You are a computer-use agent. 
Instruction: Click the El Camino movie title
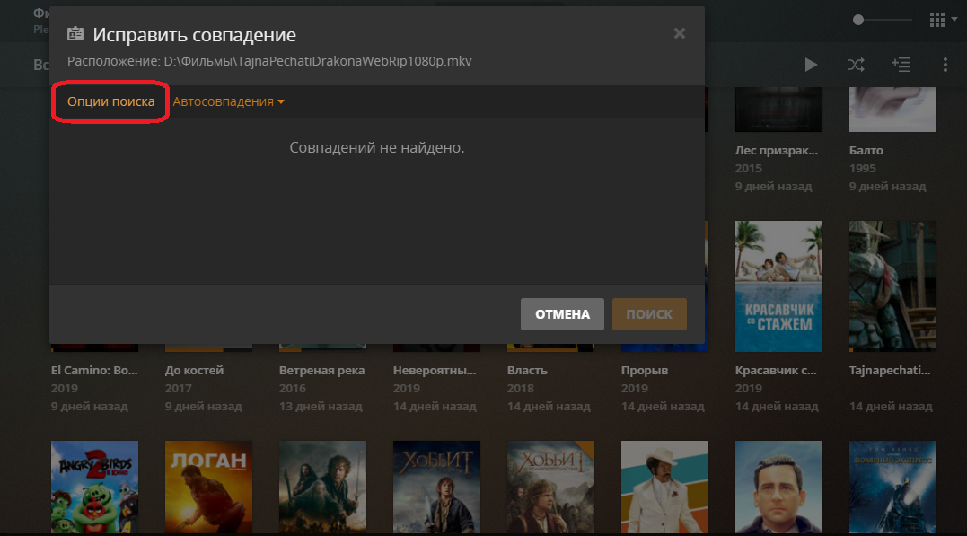tap(94, 370)
